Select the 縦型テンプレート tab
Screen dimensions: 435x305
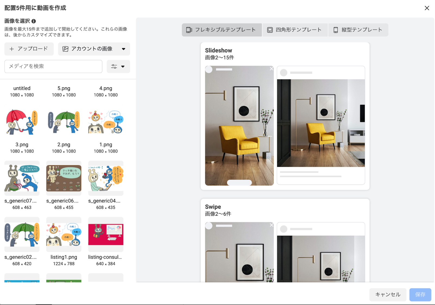358,30
